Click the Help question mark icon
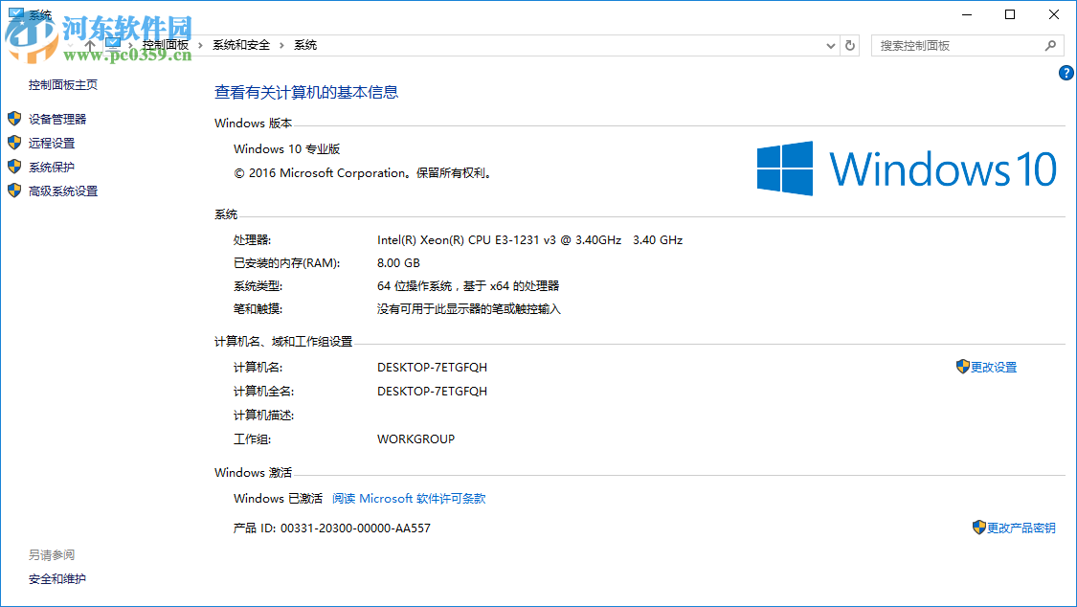The image size is (1077, 607). point(1066,72)
